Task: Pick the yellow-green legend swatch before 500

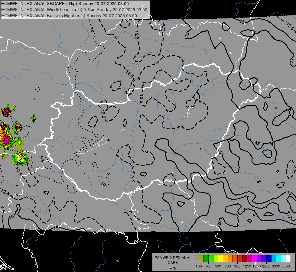Action: click(216, 259)
